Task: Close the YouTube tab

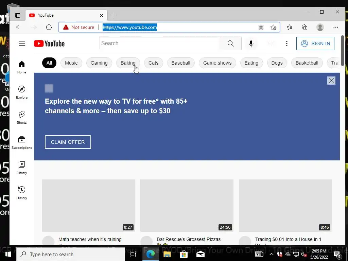Action: click(x=101, y=15)
